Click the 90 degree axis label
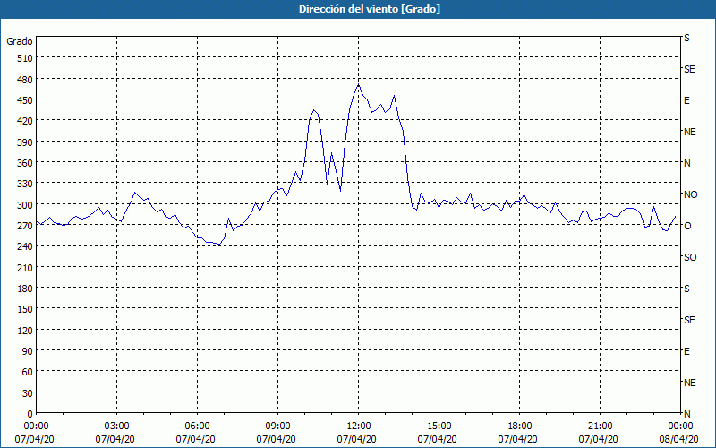716x448 pixels. pyautogui.click(x=28, y=351)
